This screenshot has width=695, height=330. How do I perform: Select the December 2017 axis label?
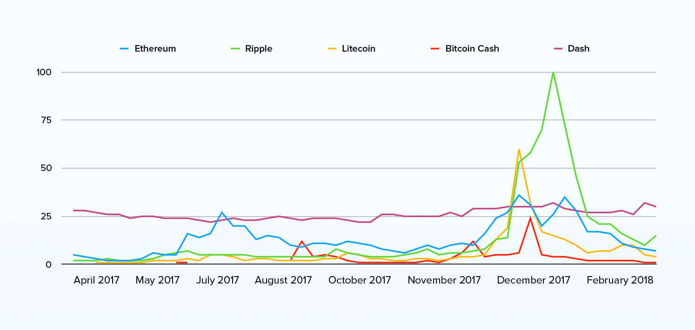click(x=534, y=280)
